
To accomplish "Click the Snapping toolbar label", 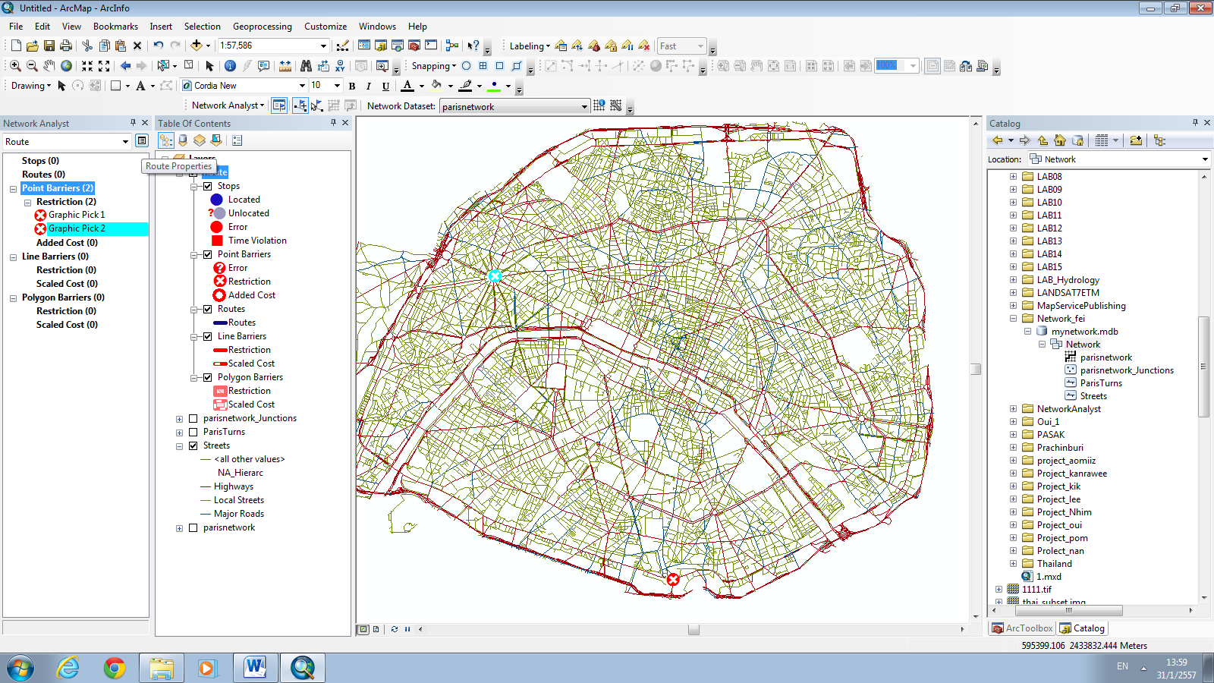I will click(x=432, y=65).
